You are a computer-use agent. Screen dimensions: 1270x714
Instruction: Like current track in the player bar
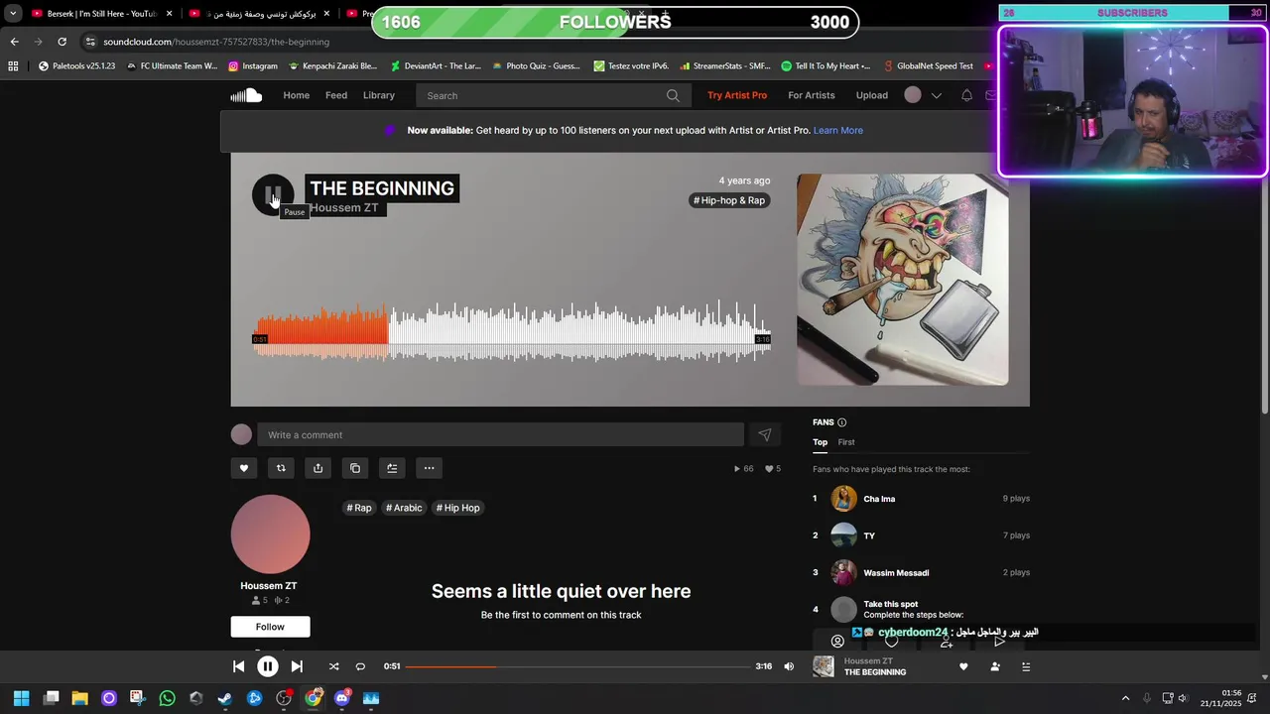[963, 666]
